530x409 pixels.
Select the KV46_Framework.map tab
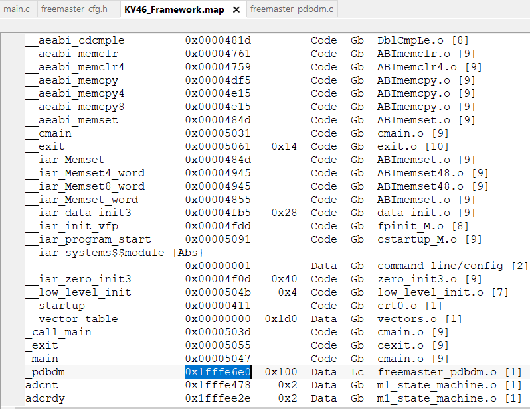click(x=174, y=9)
